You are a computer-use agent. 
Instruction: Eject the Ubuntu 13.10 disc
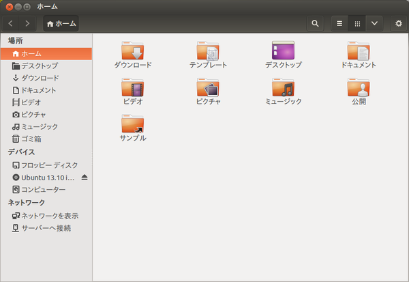point(85,178)
